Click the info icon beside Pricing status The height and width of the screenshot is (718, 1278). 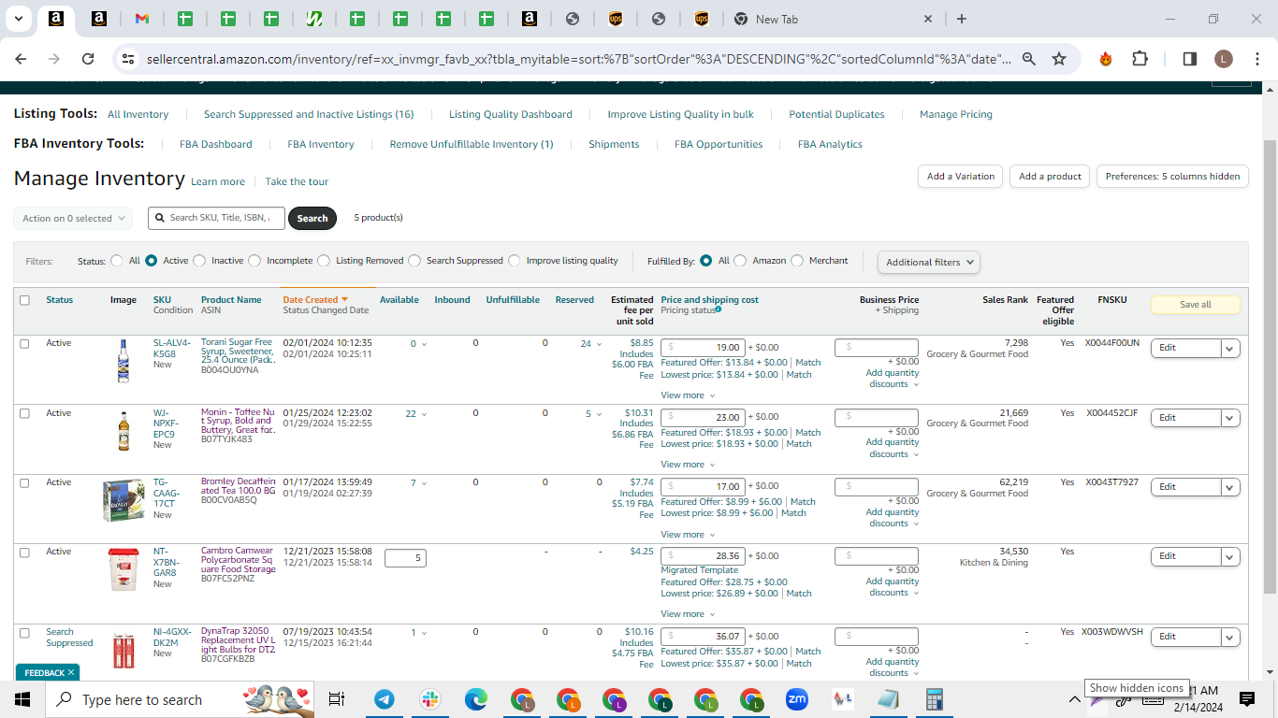point(719,310)
